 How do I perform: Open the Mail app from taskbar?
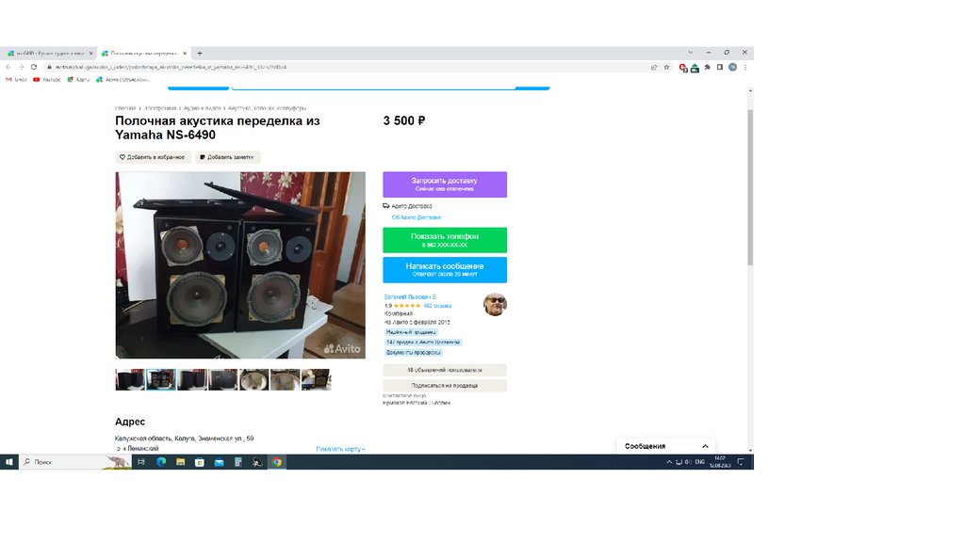click(x=219, y=462)
